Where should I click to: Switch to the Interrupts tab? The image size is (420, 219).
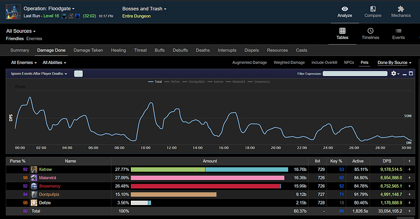(x=227, y=50)
